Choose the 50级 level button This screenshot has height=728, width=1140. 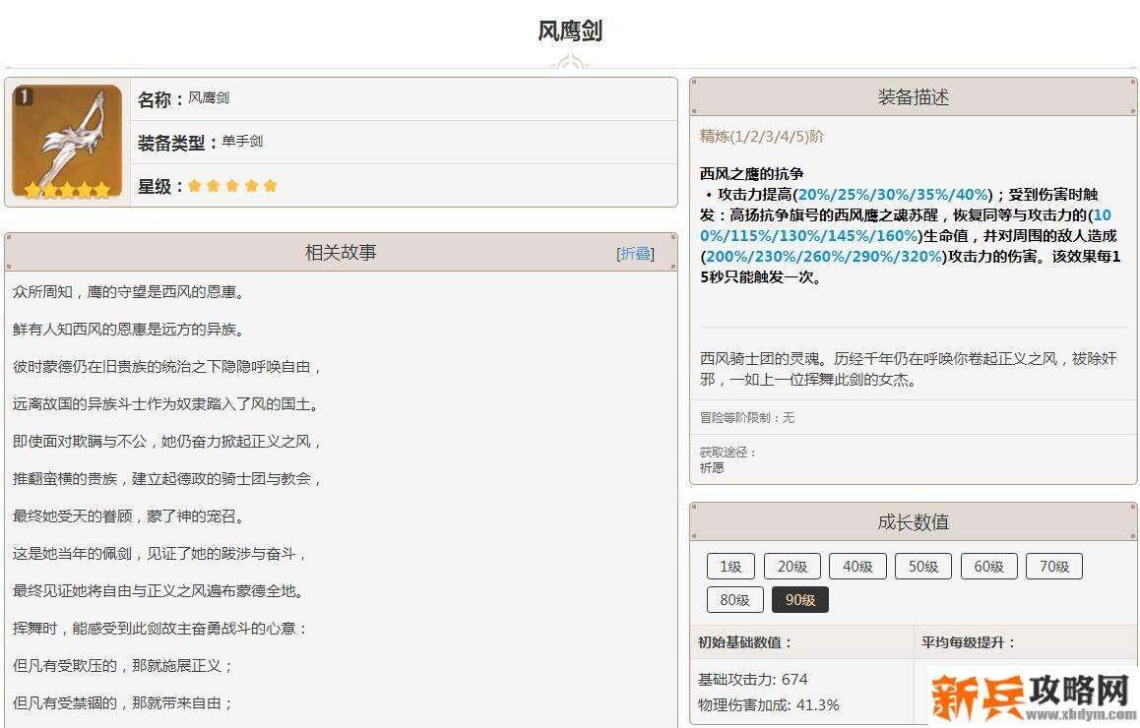(x=922, y=567)
